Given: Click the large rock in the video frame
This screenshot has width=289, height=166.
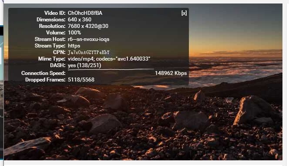Looking at the screenshot, I should (254, 111).
